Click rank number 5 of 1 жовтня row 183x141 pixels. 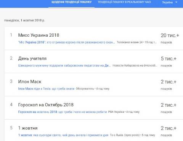[x=11, y=128]
